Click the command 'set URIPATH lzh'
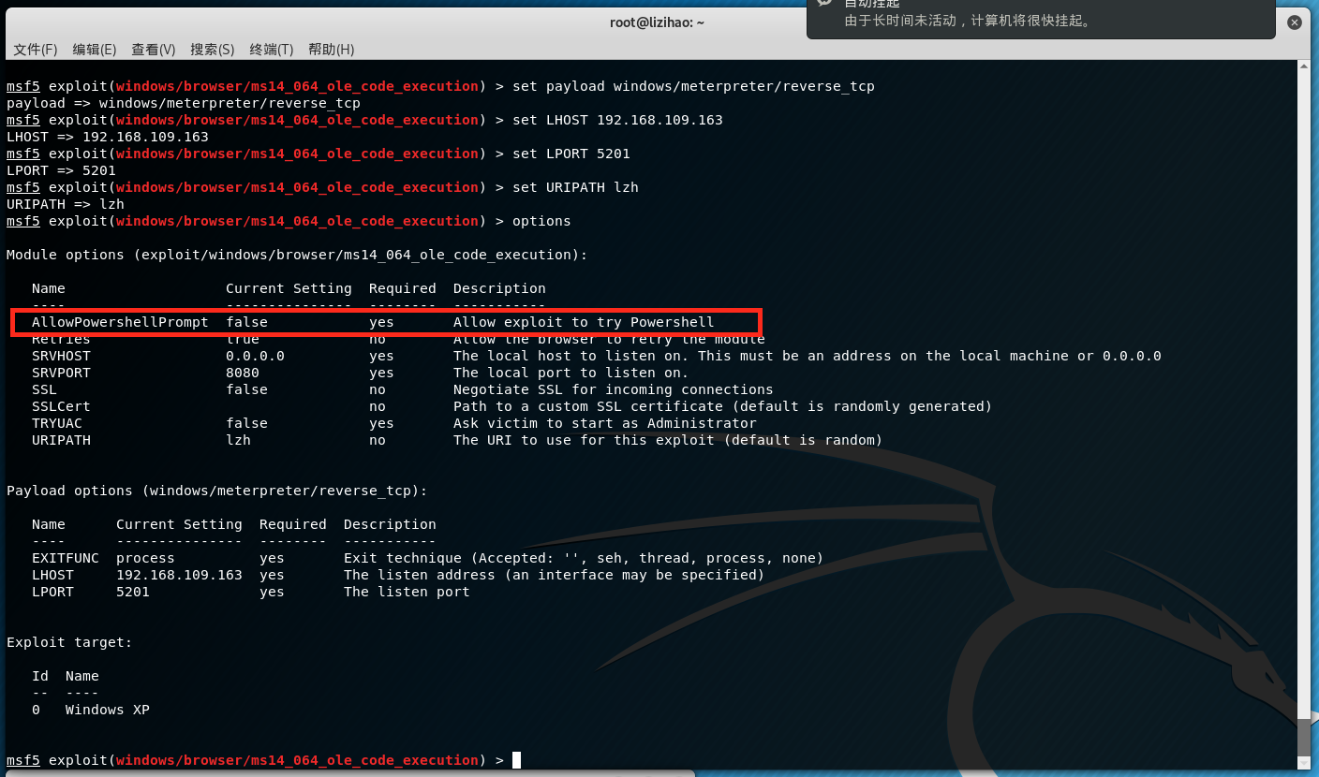 coord(575,187)
